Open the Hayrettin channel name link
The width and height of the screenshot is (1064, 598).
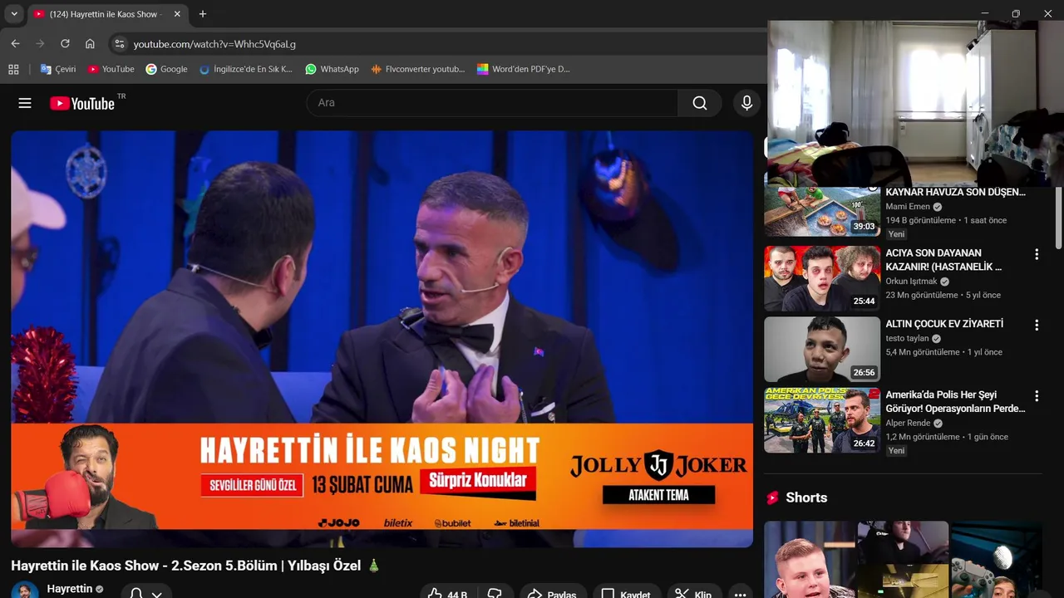pos(70,589)
